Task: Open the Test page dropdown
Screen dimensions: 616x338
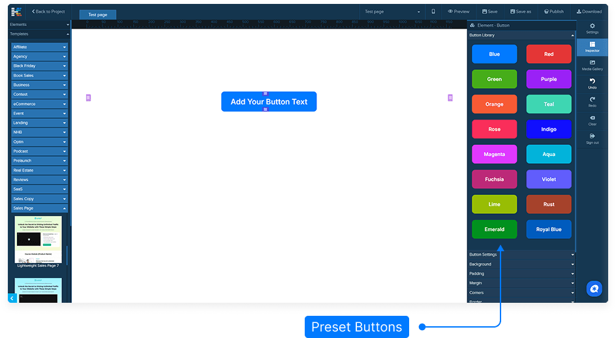Action: click(392, 12)
